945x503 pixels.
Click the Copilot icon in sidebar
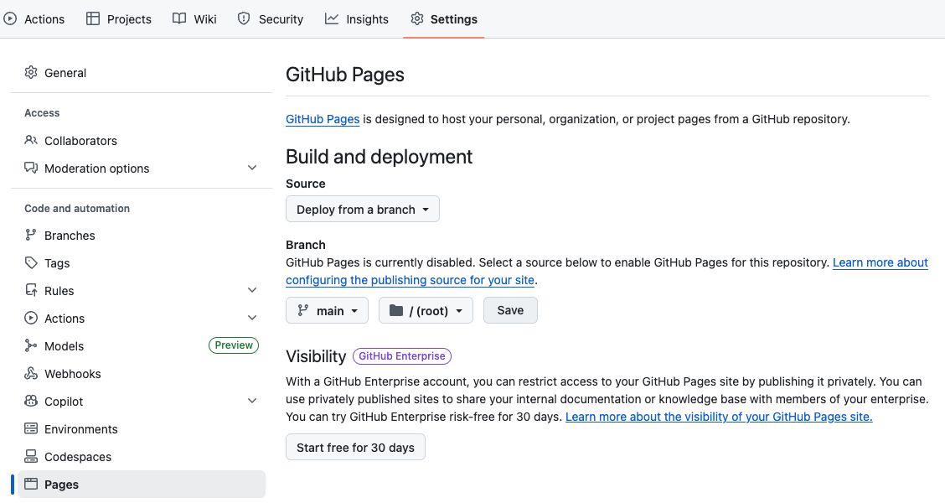31,402
